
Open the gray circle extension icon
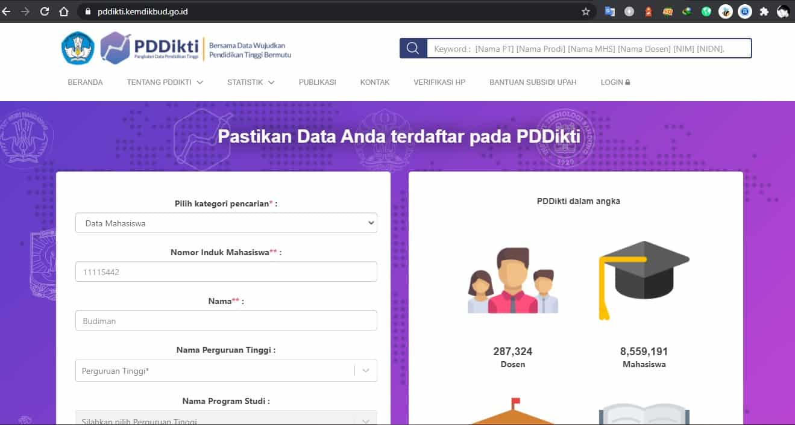(629, 11)
